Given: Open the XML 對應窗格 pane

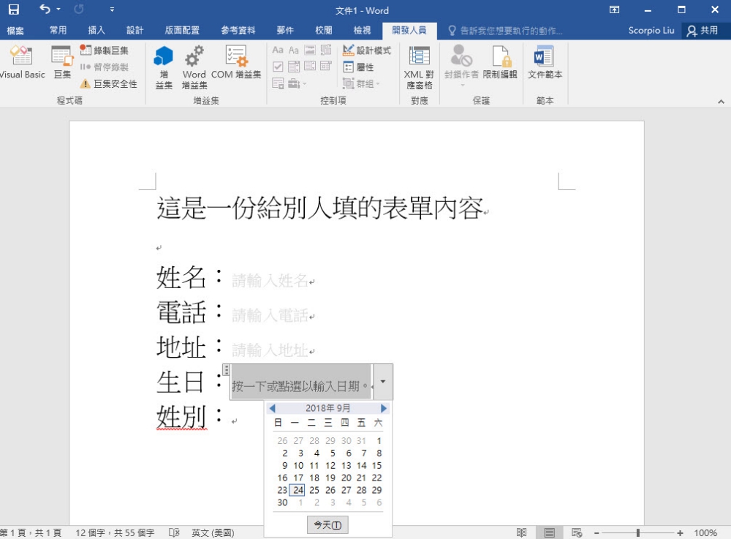Looking at the screenshot, I should (418, 64).
